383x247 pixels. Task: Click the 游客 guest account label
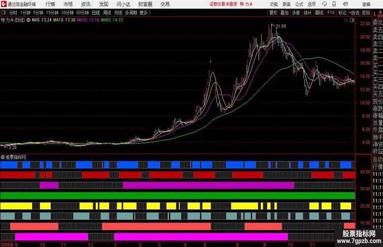point(366,4)
